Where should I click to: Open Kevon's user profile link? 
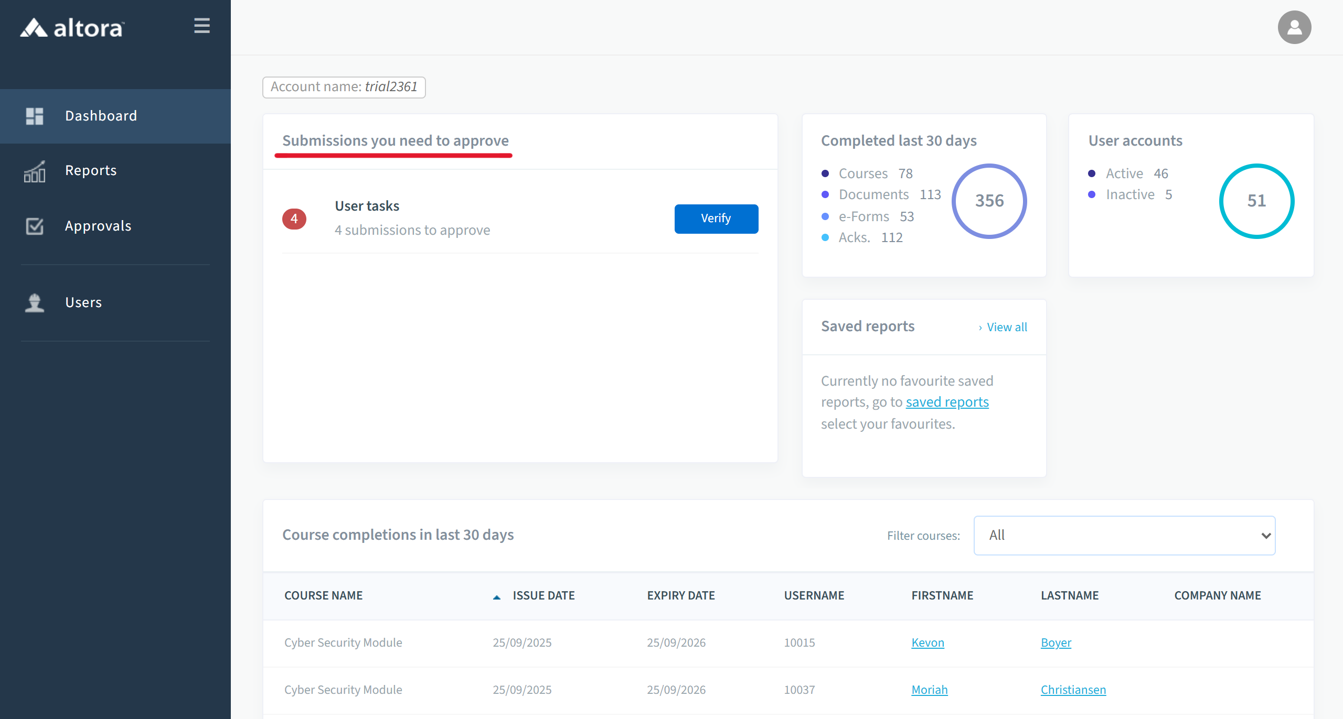[928, 643]
